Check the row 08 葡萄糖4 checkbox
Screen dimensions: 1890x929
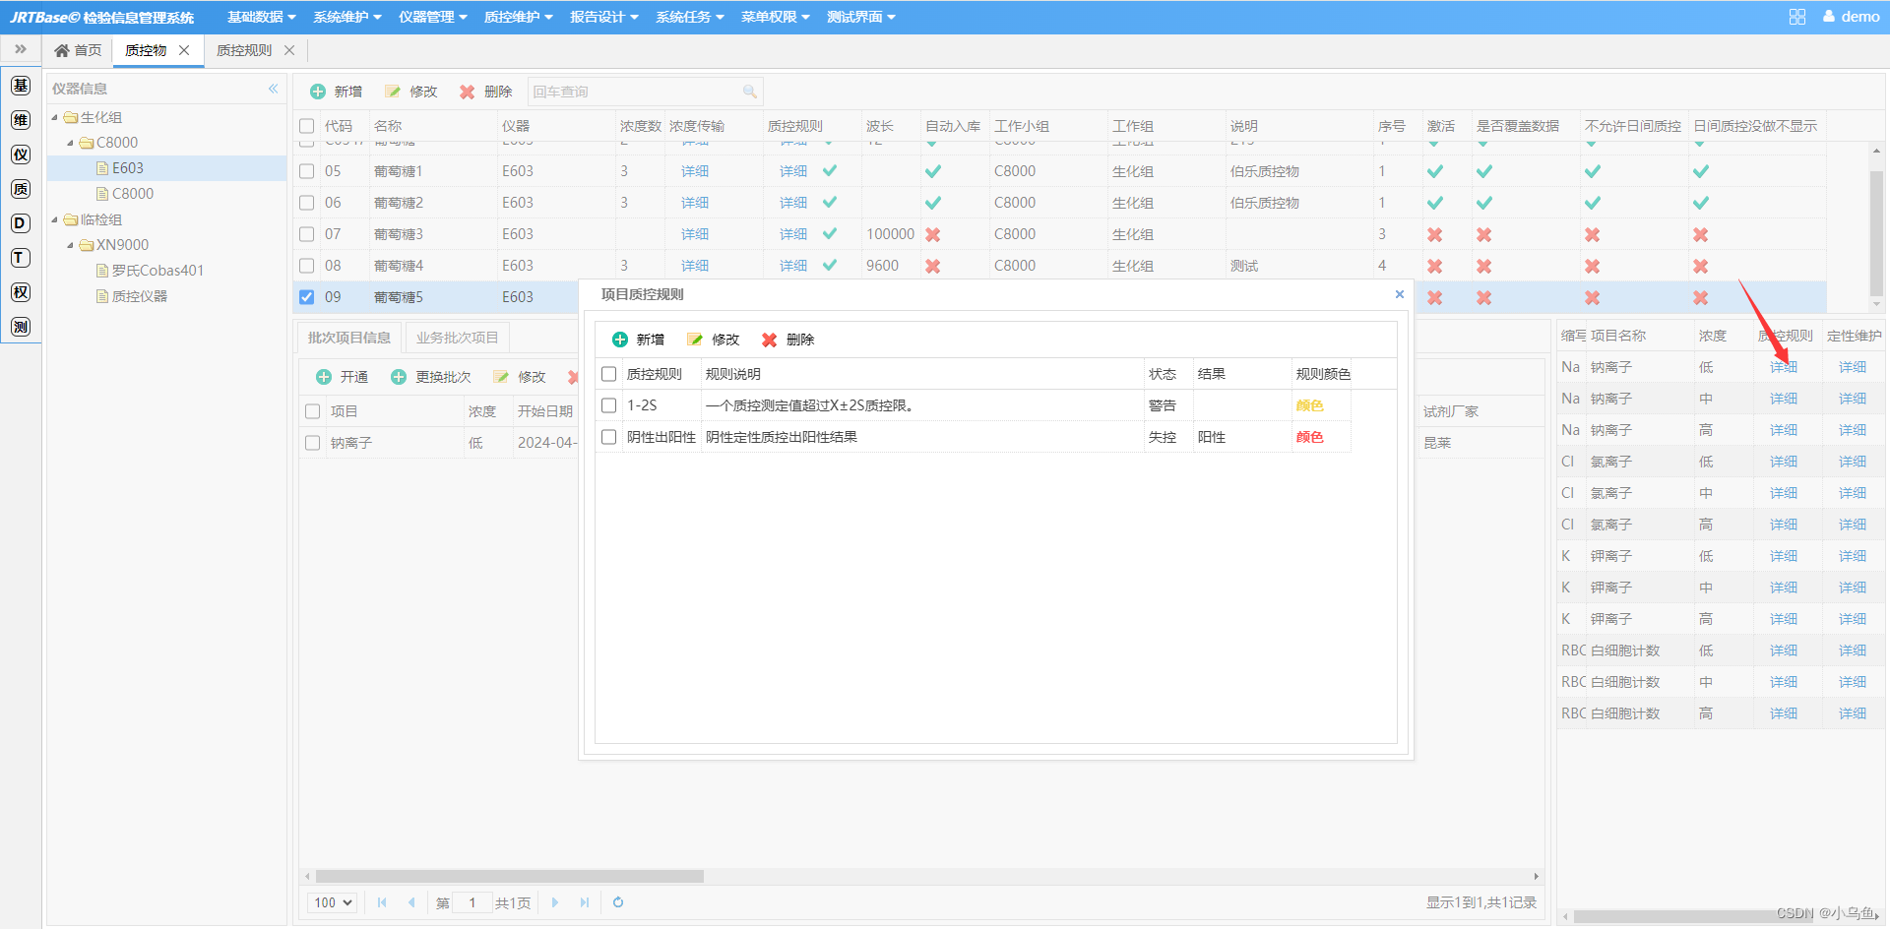click(307, 266)
